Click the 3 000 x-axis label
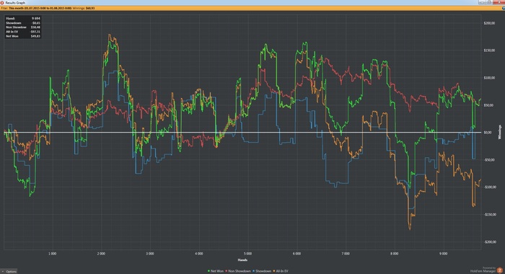This screenshot has height=274, width=505. pyautogui.click(x=150, y=254)
